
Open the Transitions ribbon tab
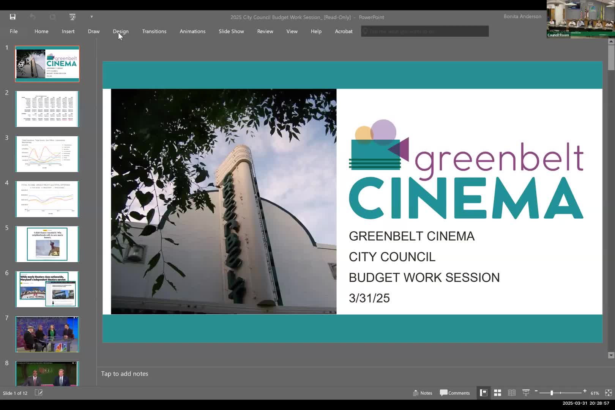click(154, 31)
